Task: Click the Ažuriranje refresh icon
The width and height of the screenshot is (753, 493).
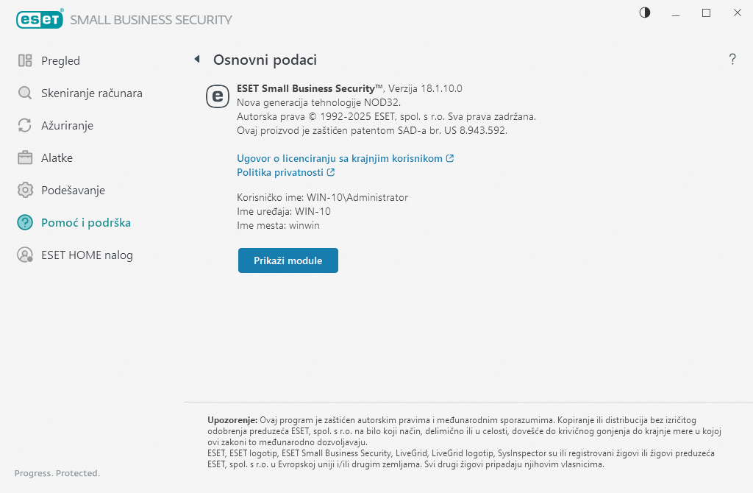Action: point(25,126)
